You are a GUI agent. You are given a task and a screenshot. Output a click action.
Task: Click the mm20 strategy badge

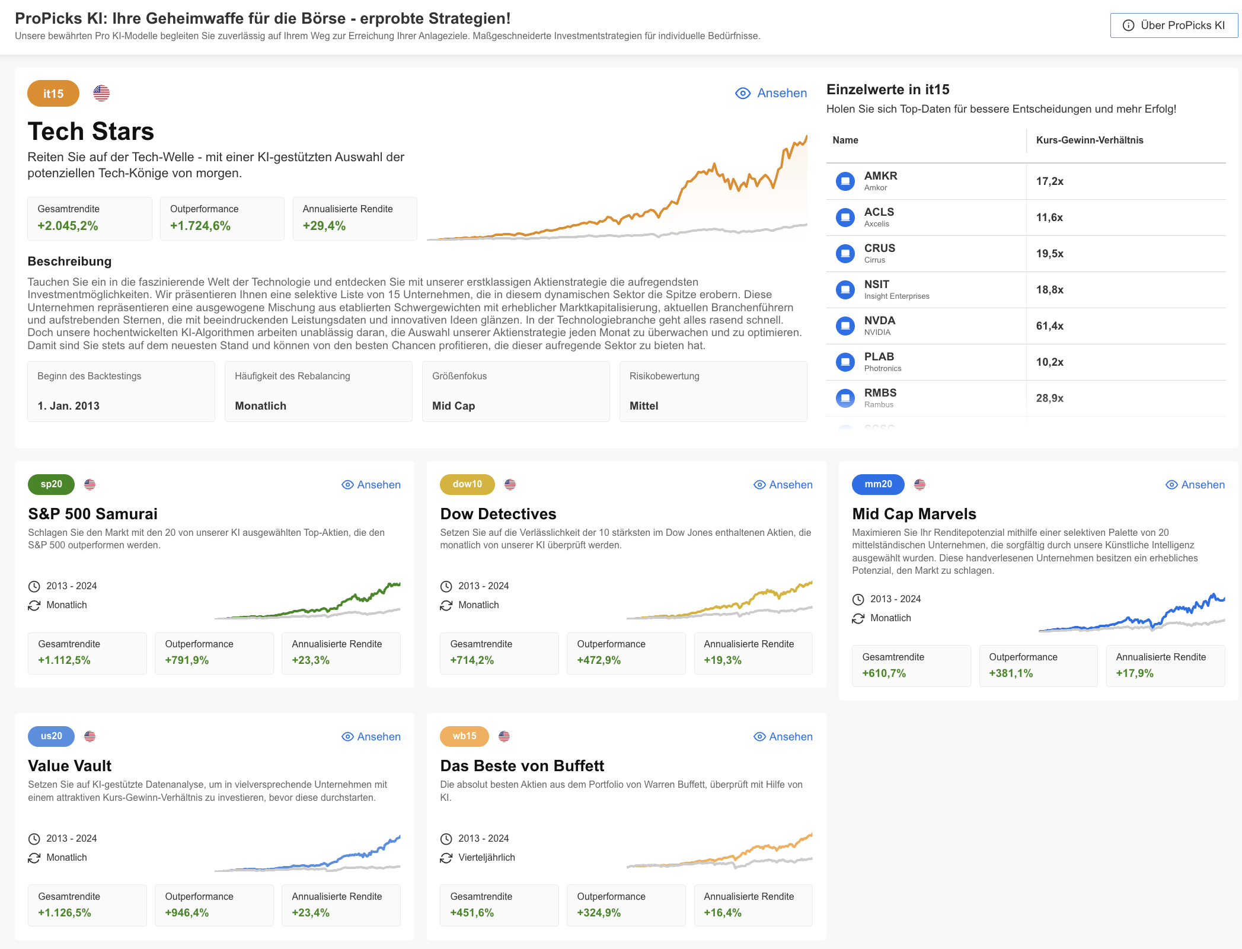tap(878, 484)
